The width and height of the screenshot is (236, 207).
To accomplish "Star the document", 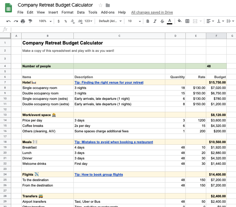I will 100,5.
